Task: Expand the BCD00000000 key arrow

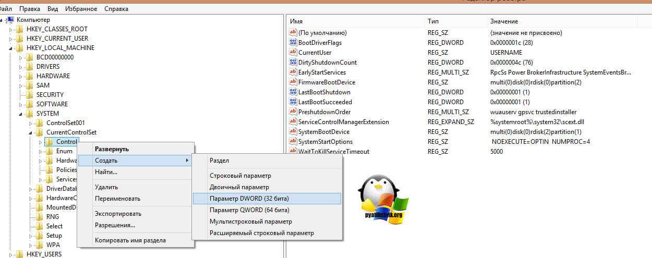Action: coord(21,57)
